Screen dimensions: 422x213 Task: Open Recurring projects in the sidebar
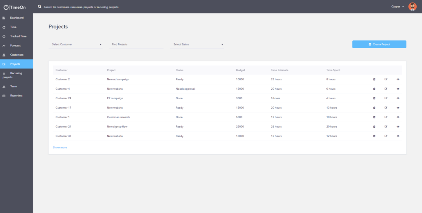click(x=16, y=75)
